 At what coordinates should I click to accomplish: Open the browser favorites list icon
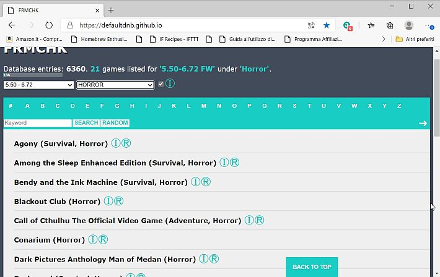point(371,25)
